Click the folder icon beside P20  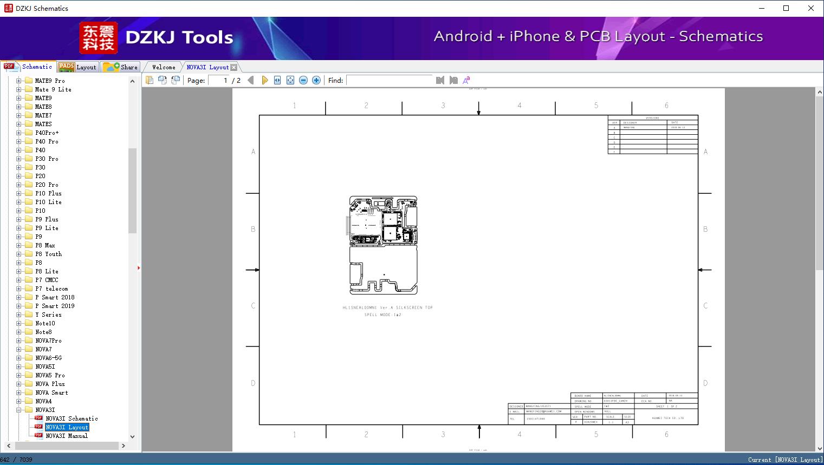click(x=29, y=176)
